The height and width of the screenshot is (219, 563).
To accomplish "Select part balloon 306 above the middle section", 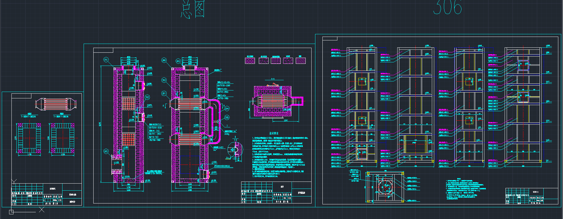I will tap(164, 60).
